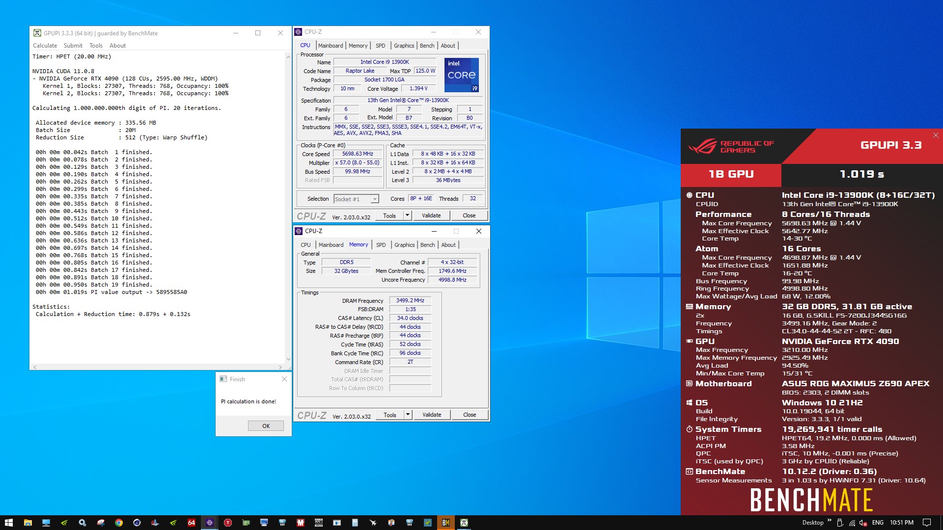943x530 pixels.
Task: Switch to the CPU-Z taskbar icon
Action: pyautogui.click(x=210, y=523)
